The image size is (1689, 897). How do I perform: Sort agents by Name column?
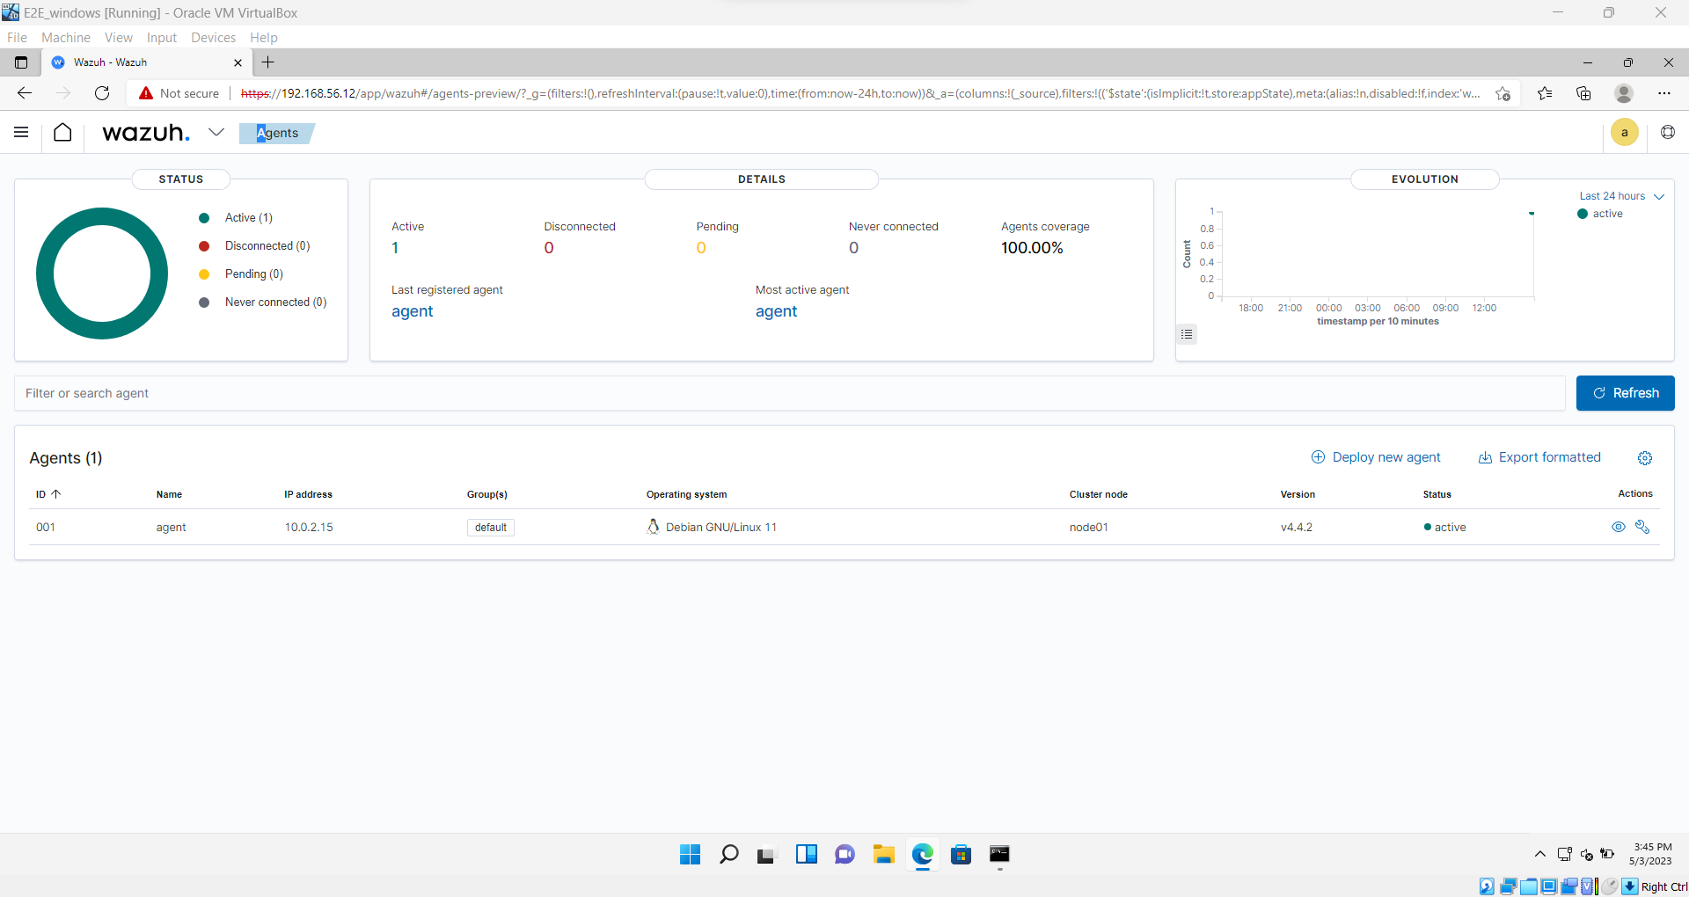coord(169,494)
